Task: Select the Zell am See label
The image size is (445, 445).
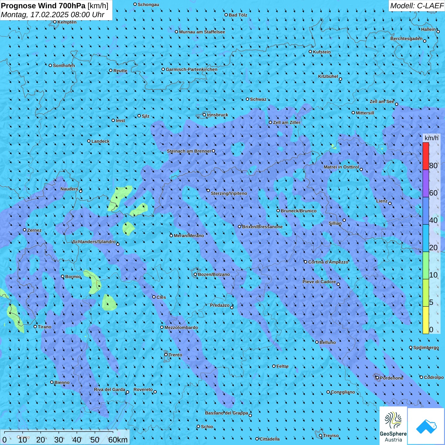Action: 382,101
